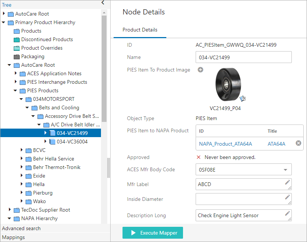
Task: Expand the Behr Hella Service node
Action: pyautogui.click(x=21, y=158)
